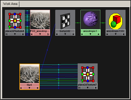Viewport: 131px width, 100px height.
Task: Expand file4 node down triangle
Action: coord(29,88)
